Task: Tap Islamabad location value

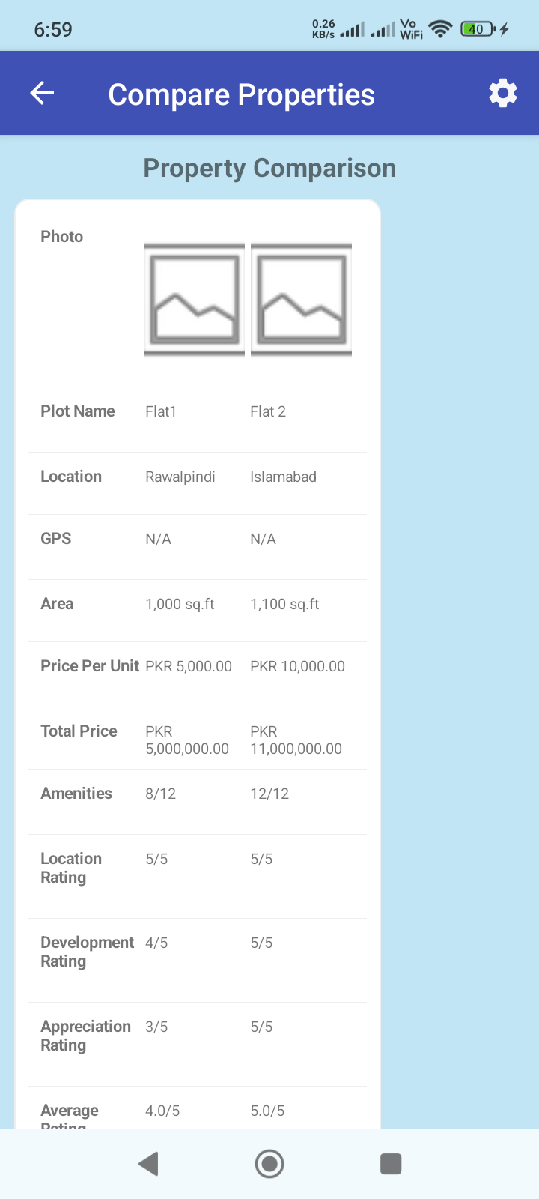Action: [x=283, y=477]
